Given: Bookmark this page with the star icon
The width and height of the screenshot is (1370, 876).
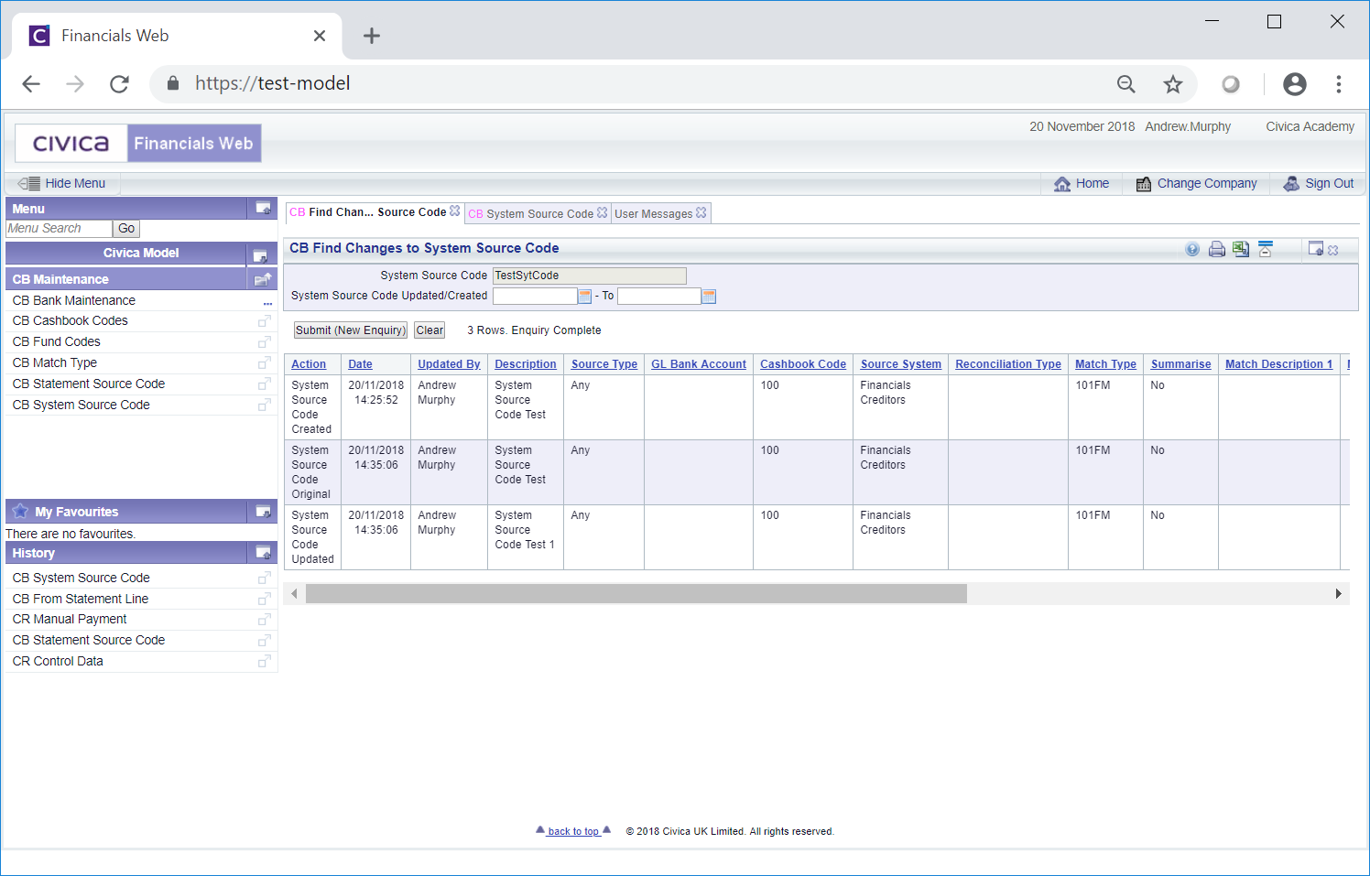Looking at the screenshot, I should [1173, 84].
